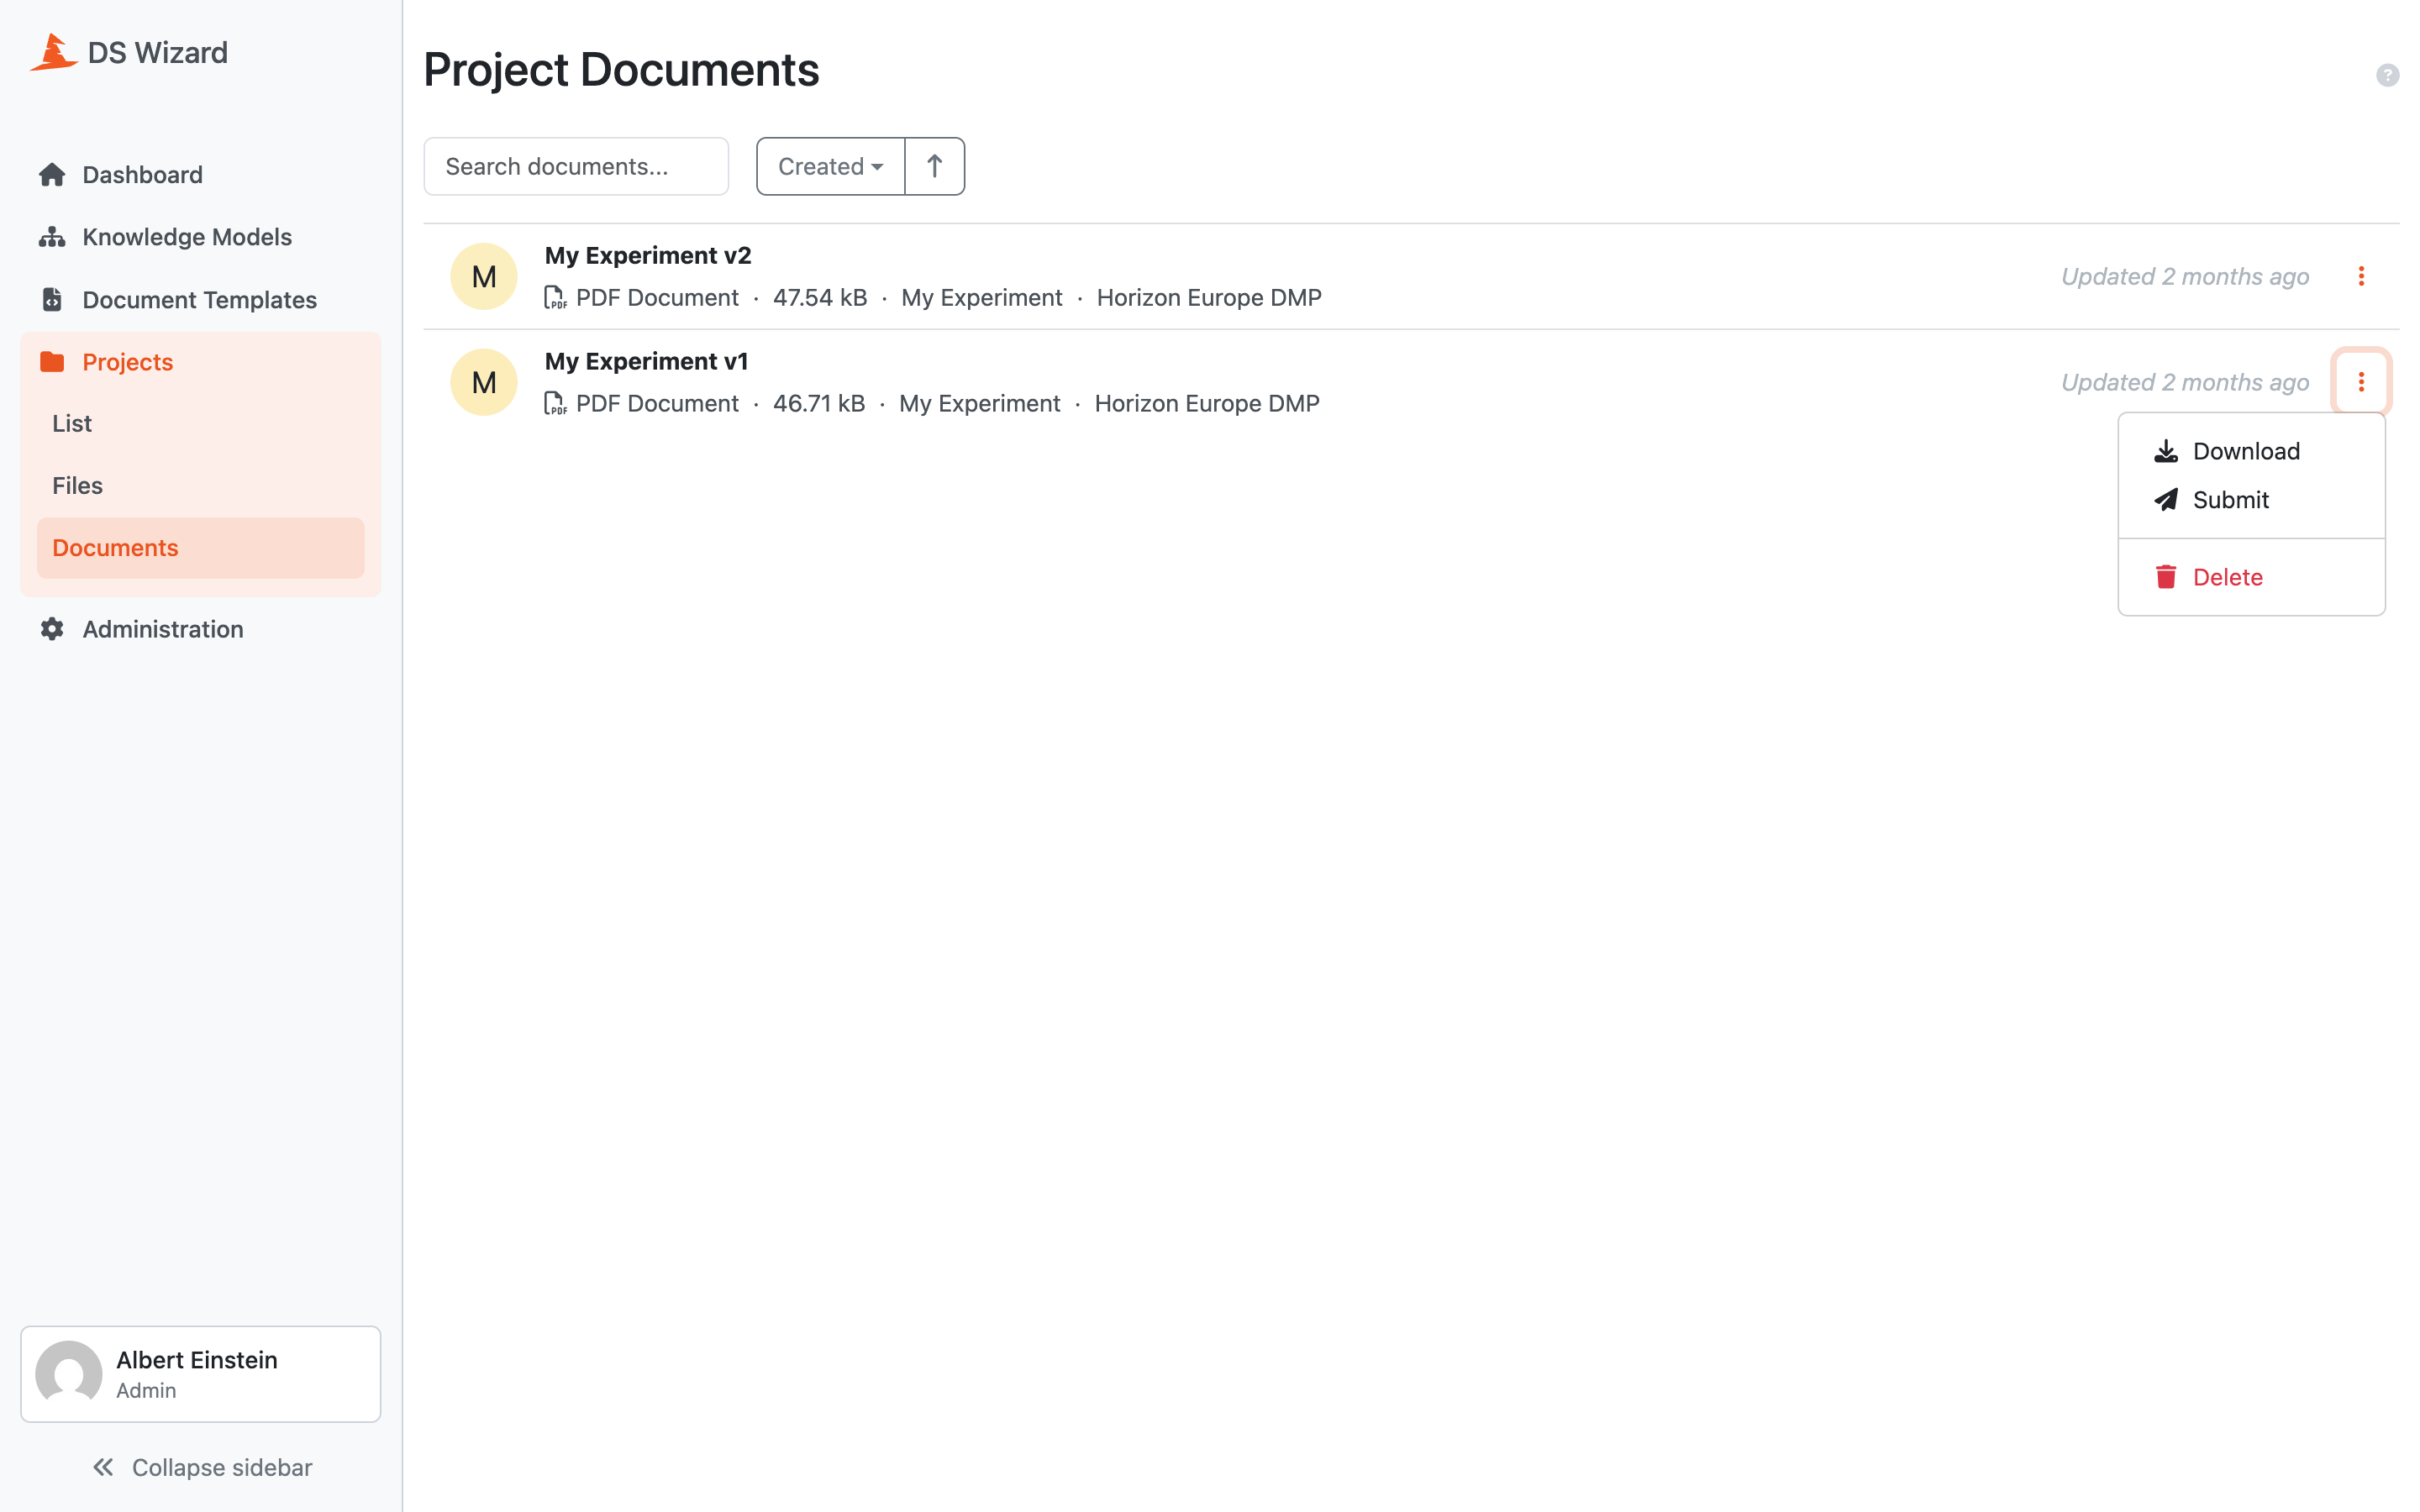Select Files under Projects

click(x=200, y=486)
